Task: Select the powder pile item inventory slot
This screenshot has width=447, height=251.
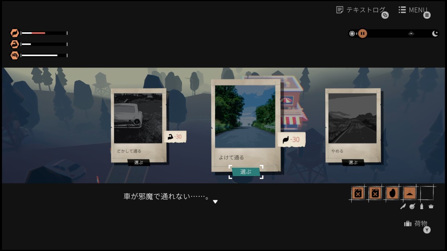Action: point(409,193)
